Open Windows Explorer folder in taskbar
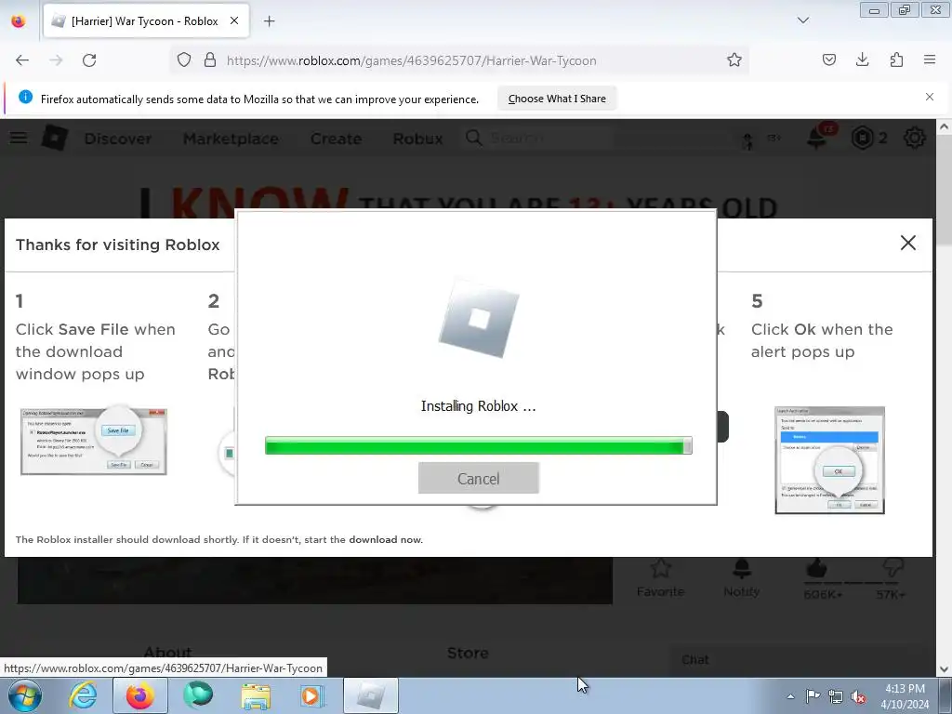This screenshot has width=952, height=714. [256, 695]
